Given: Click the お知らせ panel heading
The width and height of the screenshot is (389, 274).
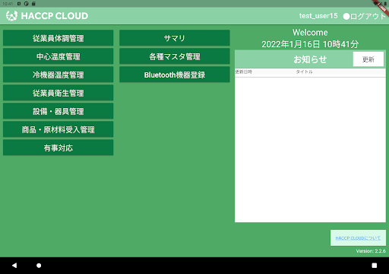Looking at the screenshot, I should point(310,59).
